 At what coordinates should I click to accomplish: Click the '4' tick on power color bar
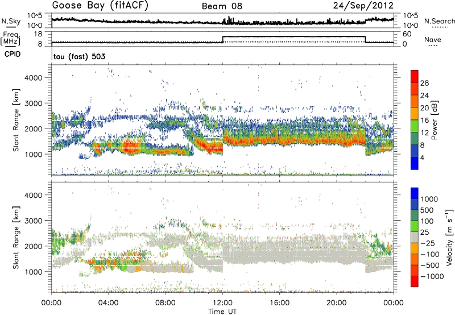pos(422,157)
